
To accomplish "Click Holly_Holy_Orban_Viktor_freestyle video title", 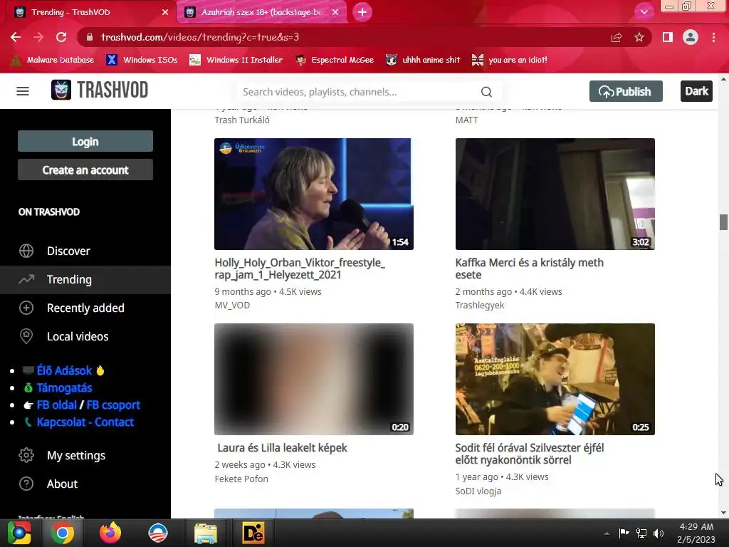I will tap(300, 269).
